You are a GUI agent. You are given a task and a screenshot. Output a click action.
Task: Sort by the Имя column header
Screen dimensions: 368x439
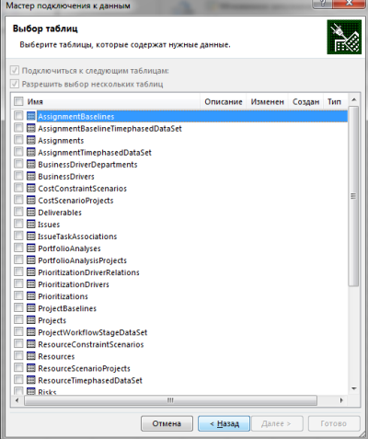click(35, 101)
